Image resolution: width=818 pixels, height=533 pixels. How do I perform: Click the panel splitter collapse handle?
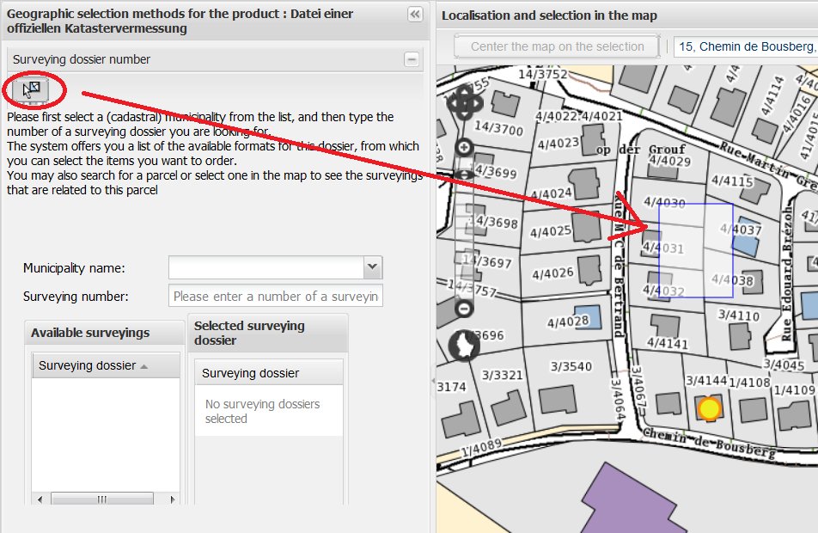432,381
